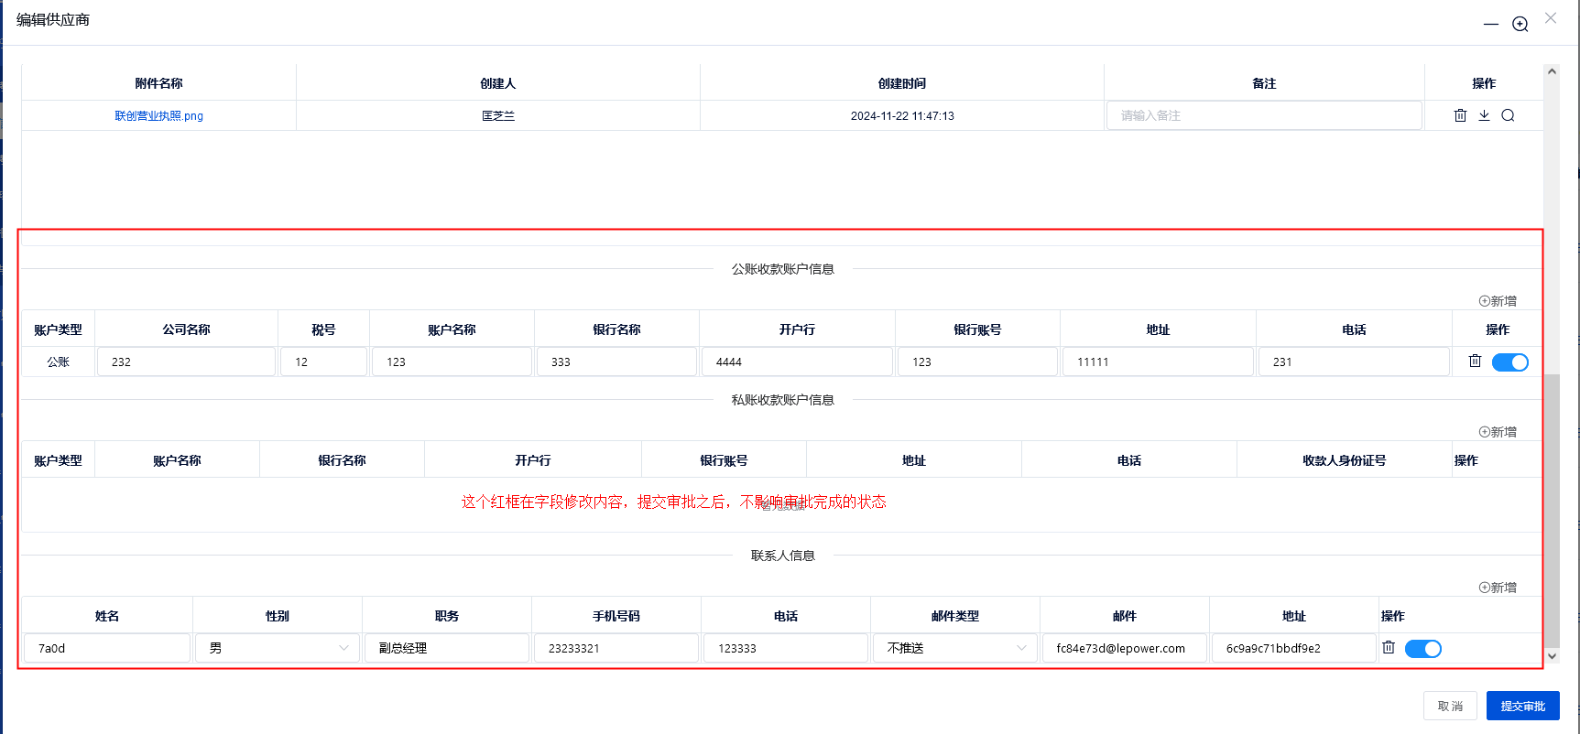Click the 取消 button

tap(1450, 706)
